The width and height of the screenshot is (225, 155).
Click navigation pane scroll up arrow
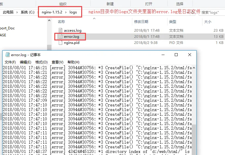coord(49,20)
